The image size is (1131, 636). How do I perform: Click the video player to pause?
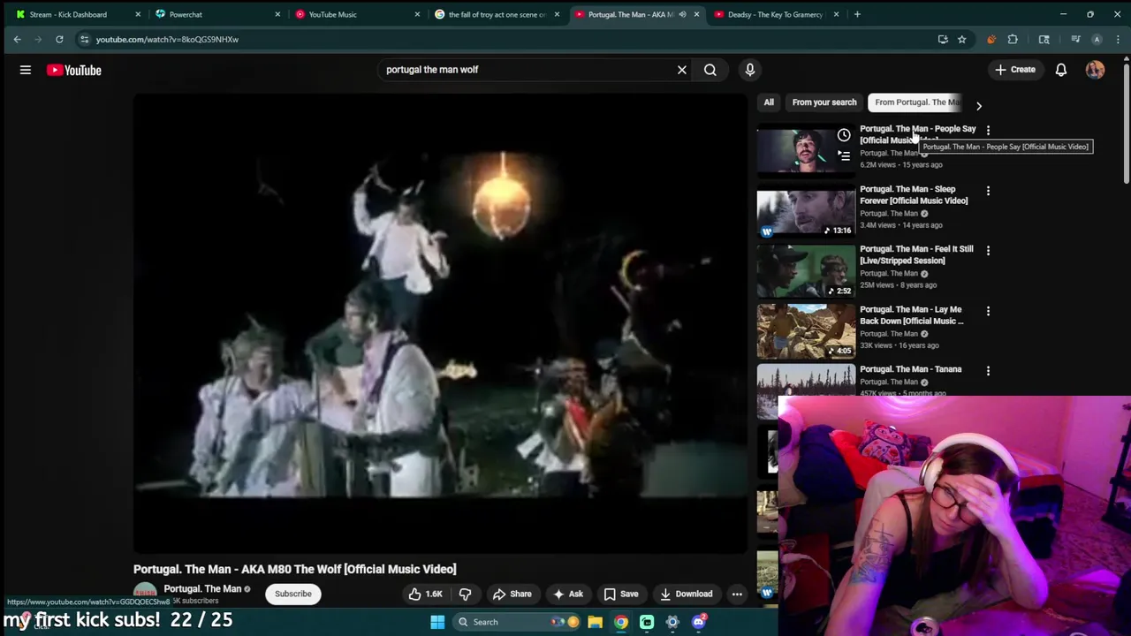click(x=440, y=322)
